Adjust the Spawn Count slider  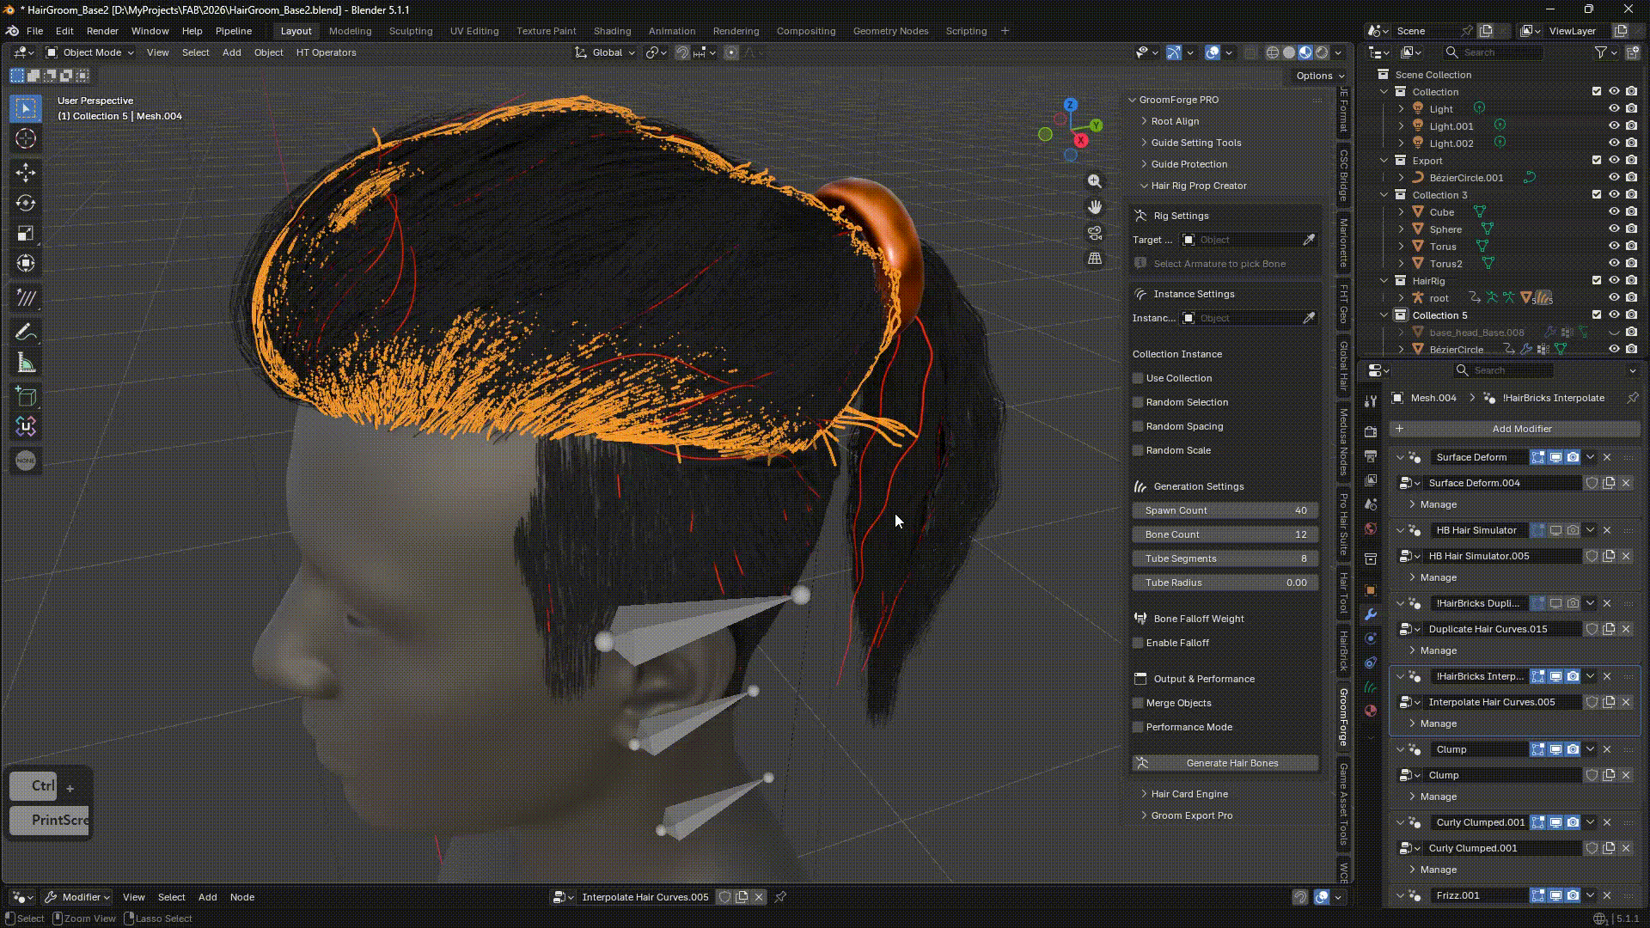pos(1225,510)
